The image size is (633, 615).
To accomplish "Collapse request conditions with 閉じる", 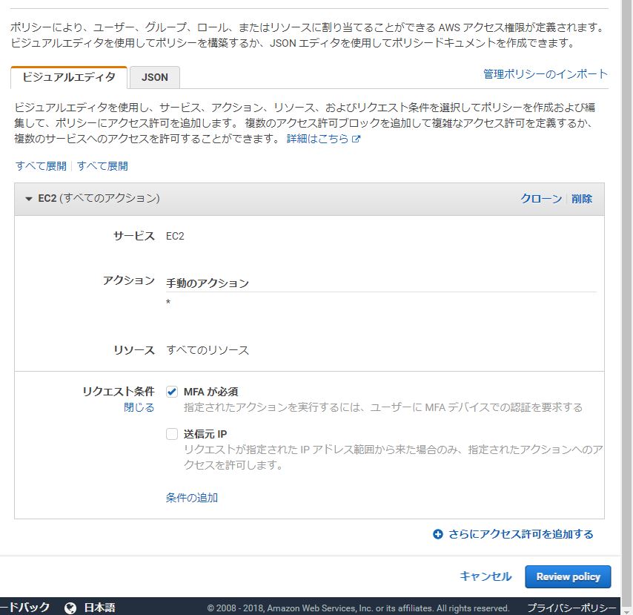I will pos(139,407).
